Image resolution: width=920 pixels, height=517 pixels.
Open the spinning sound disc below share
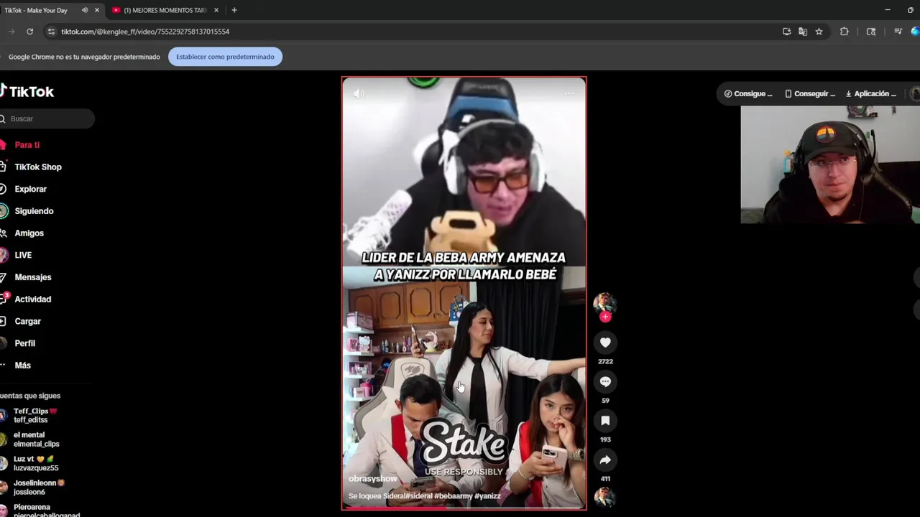pos(604,498)
